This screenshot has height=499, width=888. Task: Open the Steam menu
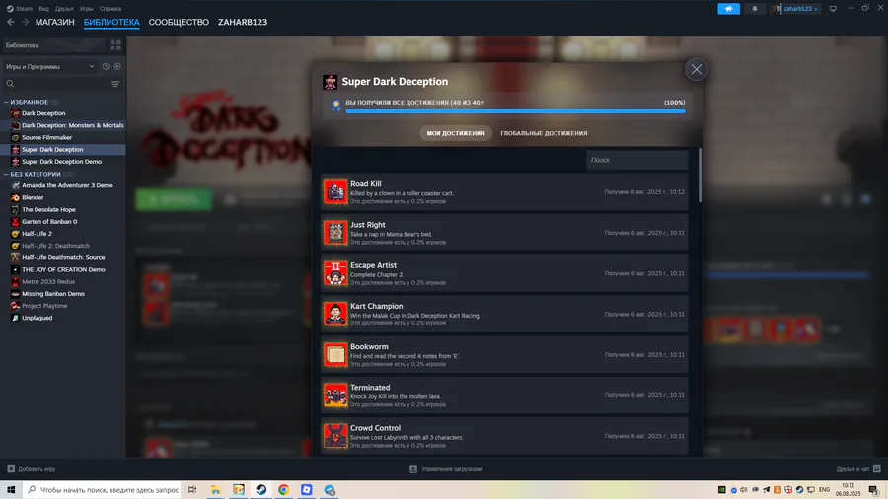point(20,9)
